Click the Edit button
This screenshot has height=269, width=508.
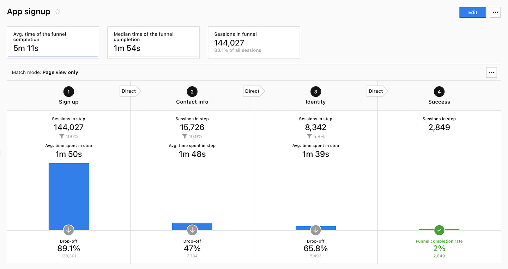472,12
